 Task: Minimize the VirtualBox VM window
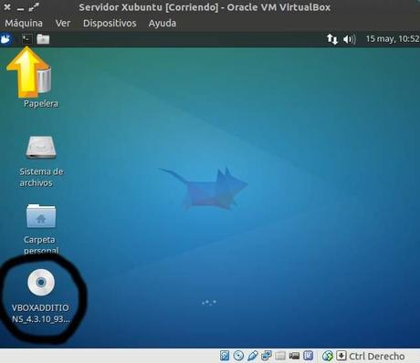point(20,8)
